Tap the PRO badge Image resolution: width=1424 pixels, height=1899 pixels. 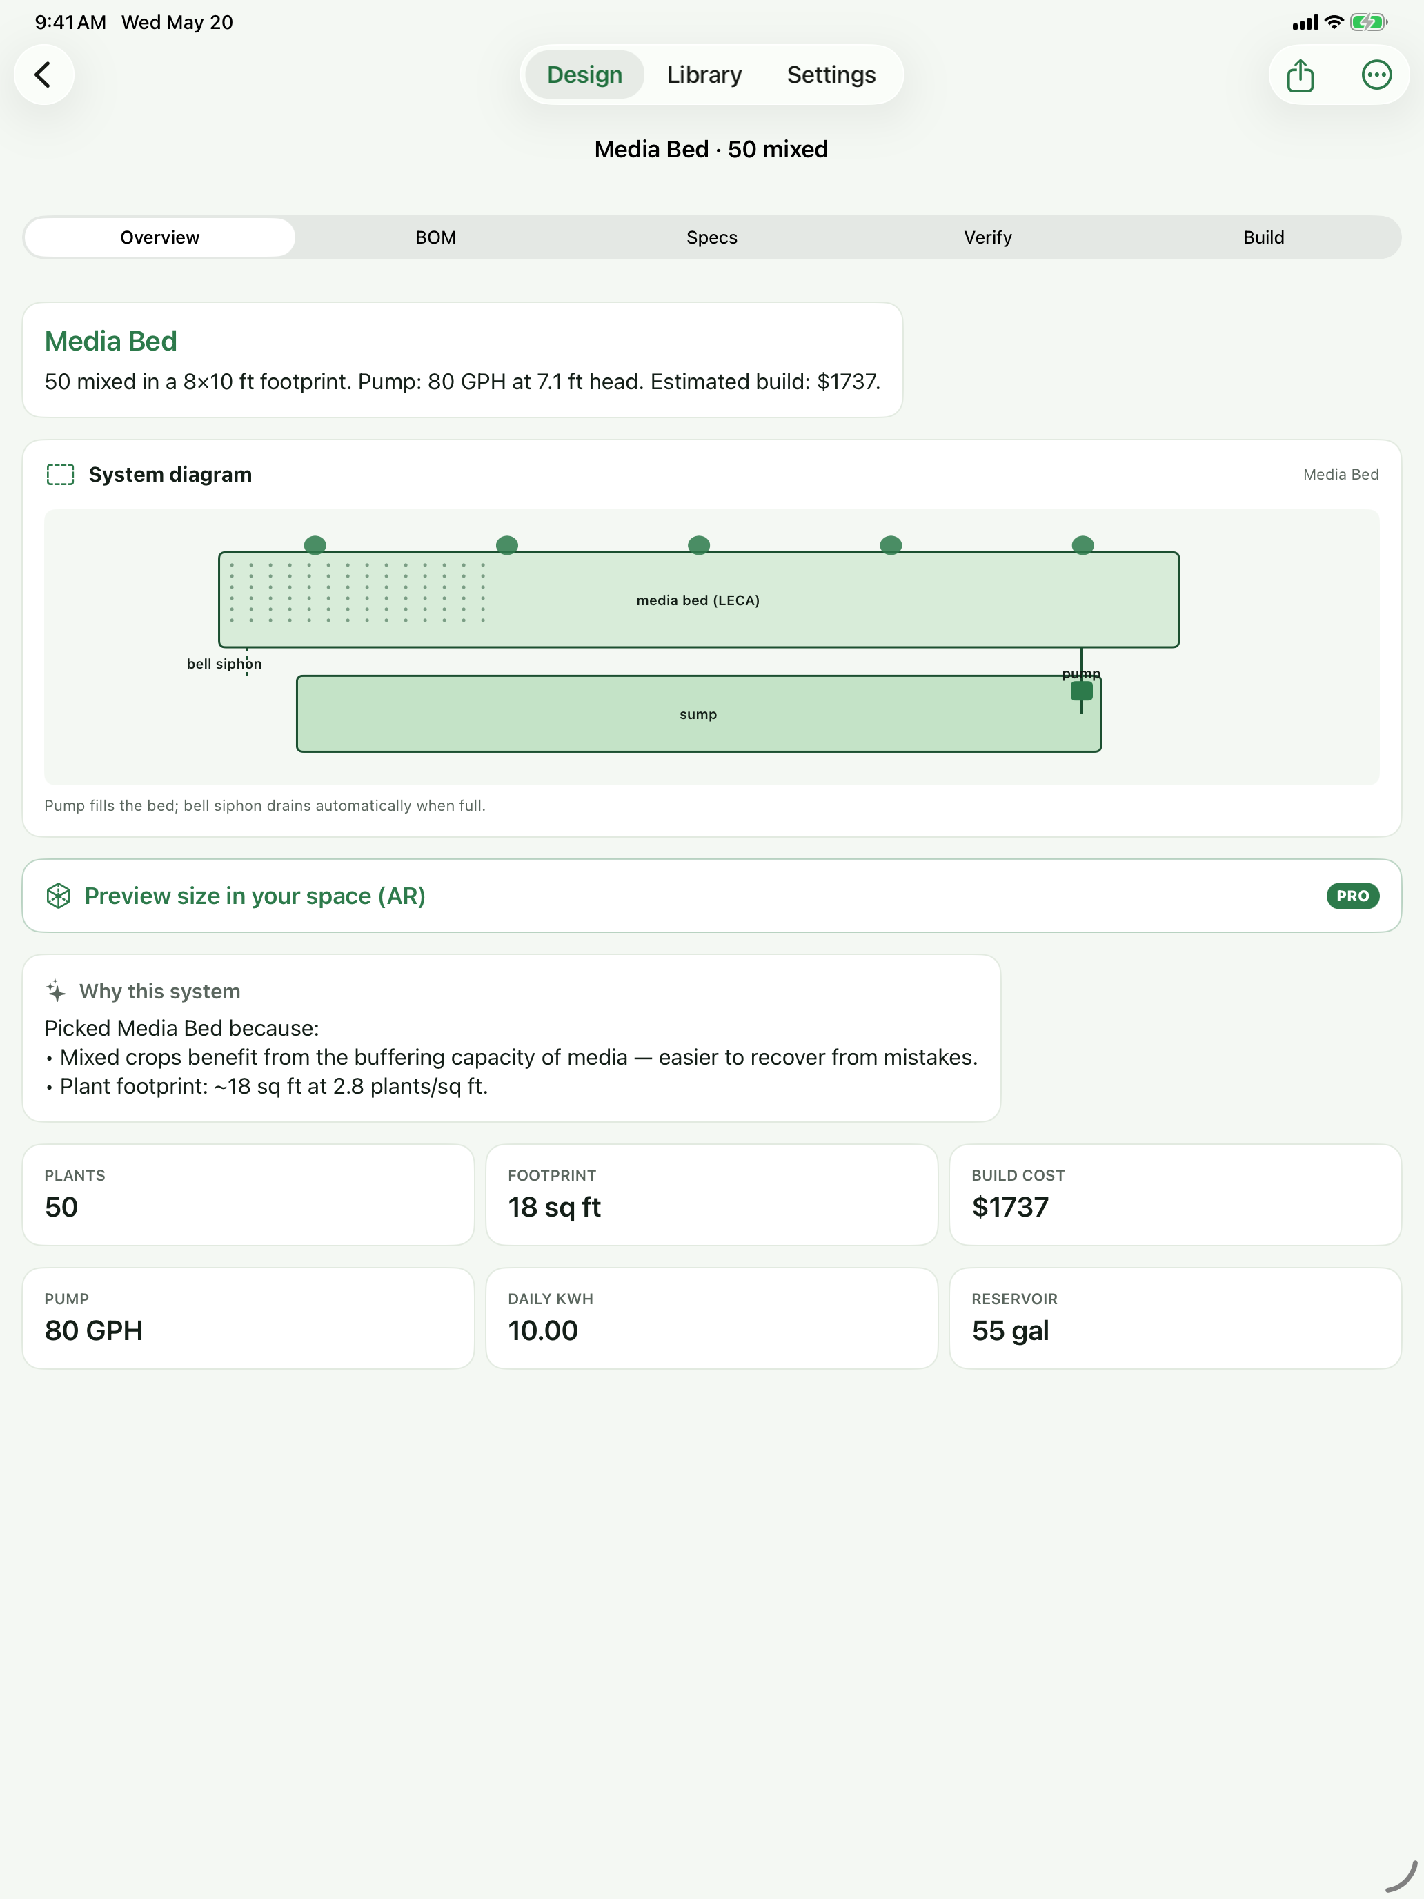[x=1352, y=896]
